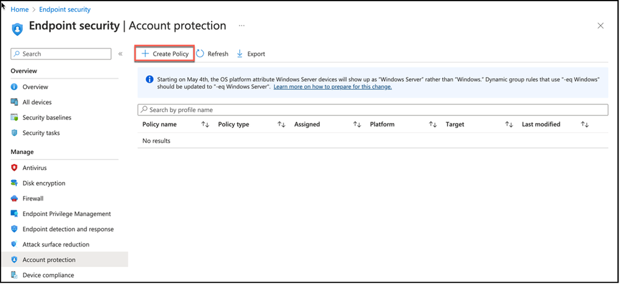
Task: Click the Disk encryption icon
Action: point(14,183)
